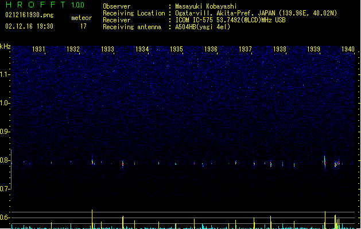Click the Ogata-vill. Akita-Pref. JAPAN location text
The height and width of the screenshot is (229, 361).
[x=256, y=13]
